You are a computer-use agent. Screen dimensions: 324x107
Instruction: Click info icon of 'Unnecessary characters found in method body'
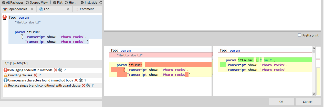coord(6,80)
